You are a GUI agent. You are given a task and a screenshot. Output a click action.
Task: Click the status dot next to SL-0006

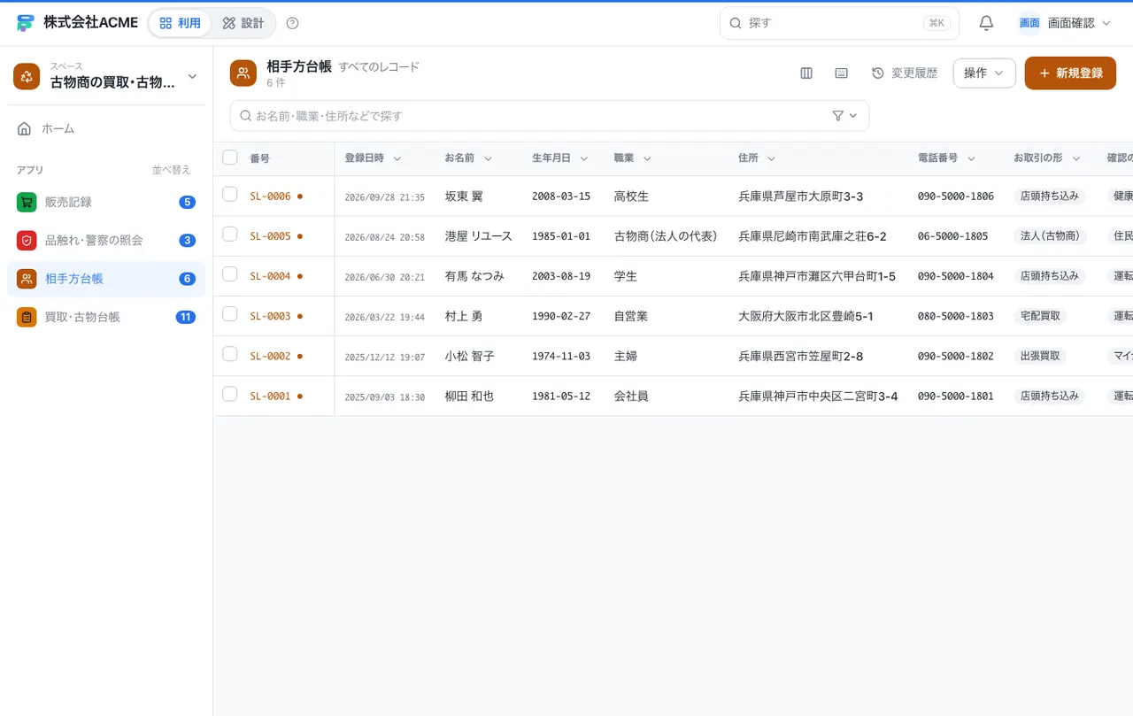pos(300,196)
